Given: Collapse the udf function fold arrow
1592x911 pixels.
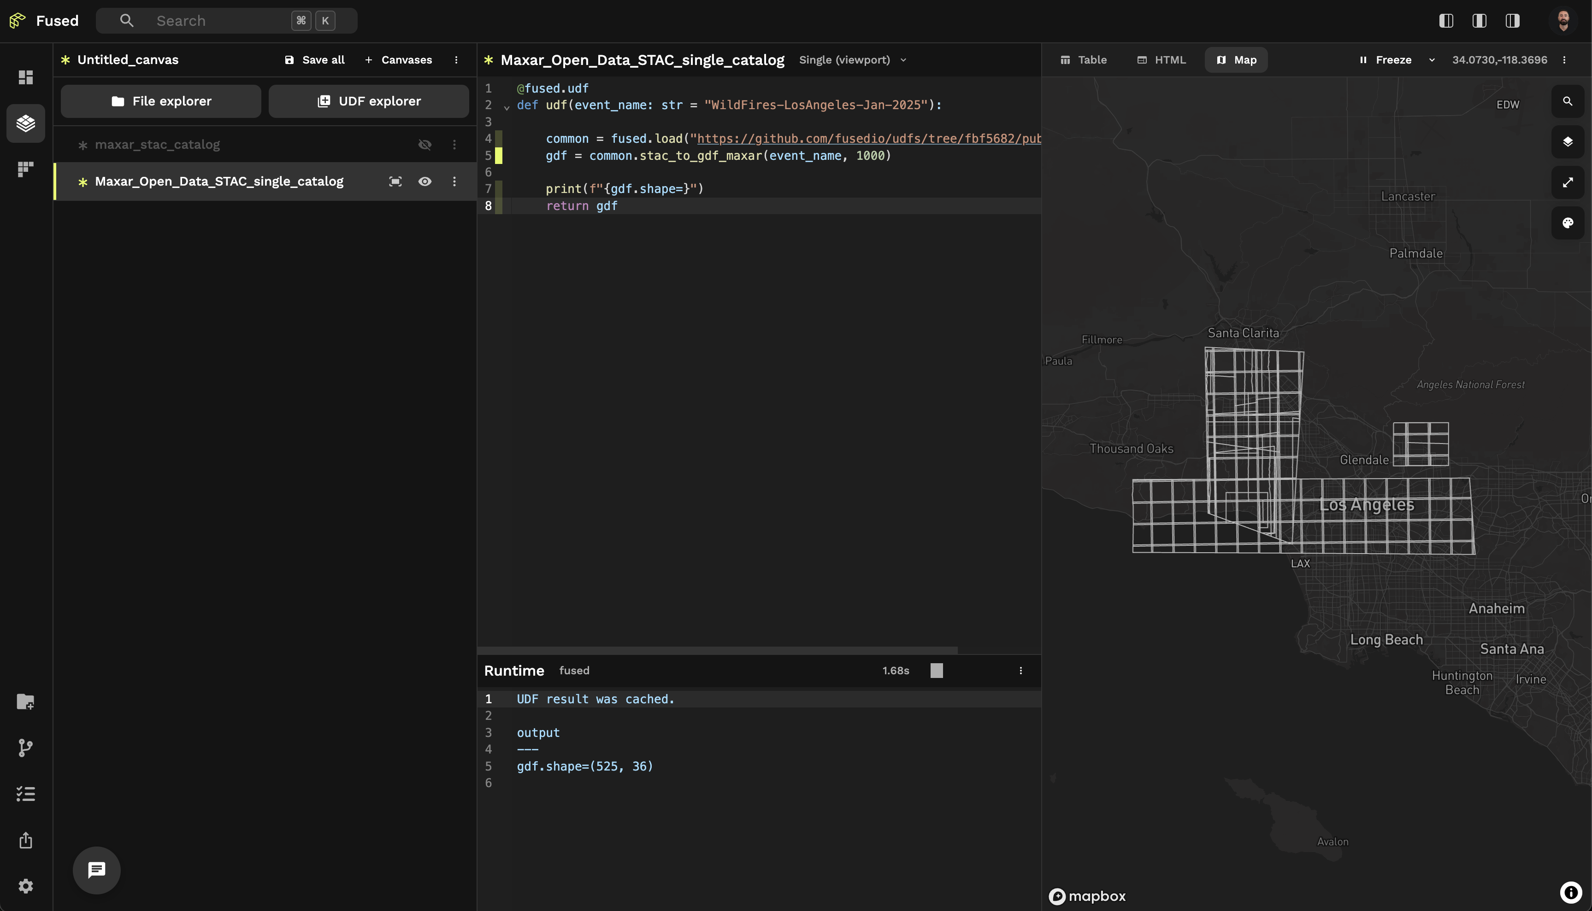Looking at the screenshot, I should [x=507, y=107].
